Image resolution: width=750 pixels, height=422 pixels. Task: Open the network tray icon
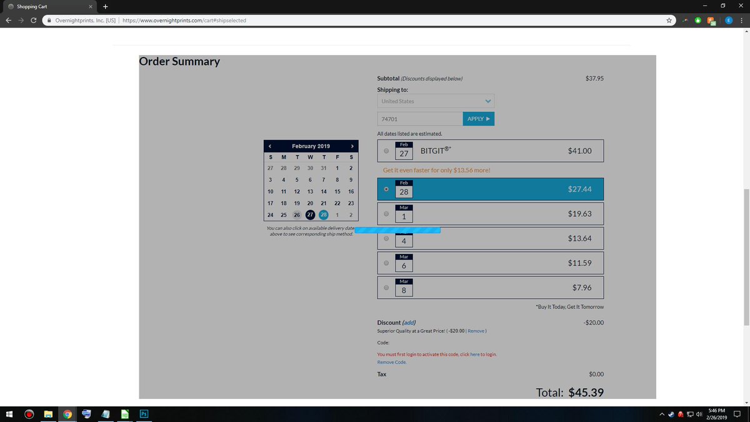(689, 414)
